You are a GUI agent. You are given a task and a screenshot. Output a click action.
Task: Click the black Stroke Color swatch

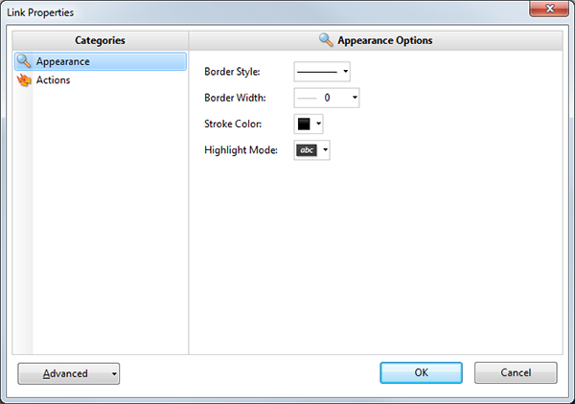[304, 124]
